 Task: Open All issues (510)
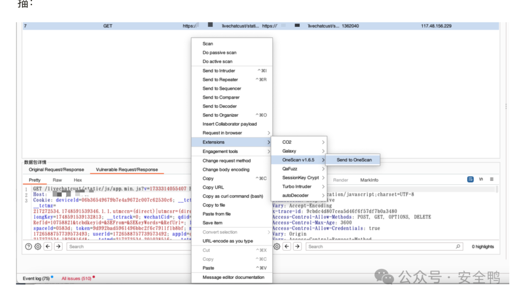(x=77, y=278)
